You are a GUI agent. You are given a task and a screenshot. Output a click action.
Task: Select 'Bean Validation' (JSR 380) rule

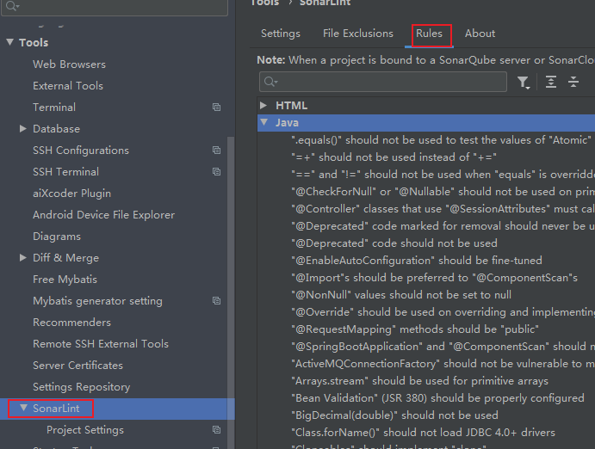point(438,398)
